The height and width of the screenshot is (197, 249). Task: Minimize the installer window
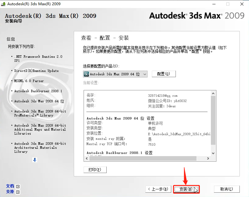pos(214,4)
